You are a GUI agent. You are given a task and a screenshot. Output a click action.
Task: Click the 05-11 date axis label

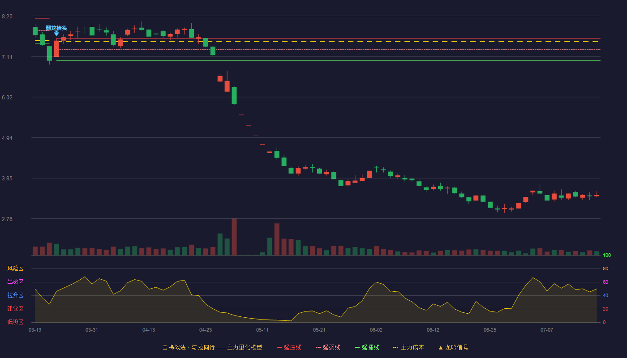pos(262,330)
